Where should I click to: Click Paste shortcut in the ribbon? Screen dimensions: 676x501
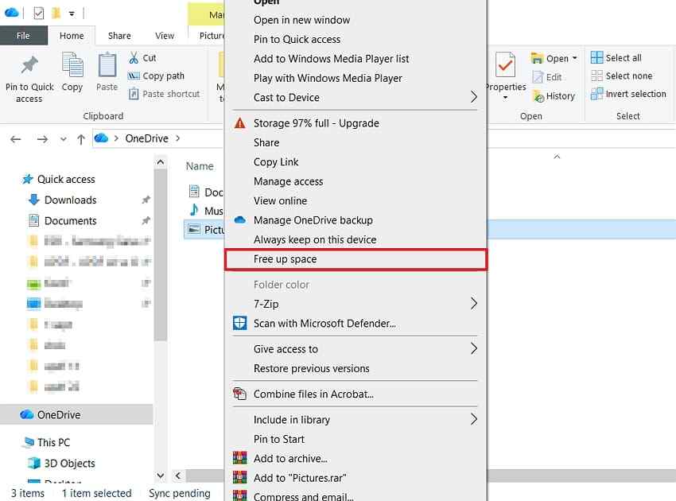point(165,94)
